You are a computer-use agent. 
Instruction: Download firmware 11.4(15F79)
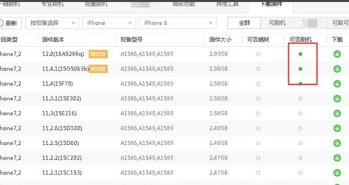tap(337, 84)
